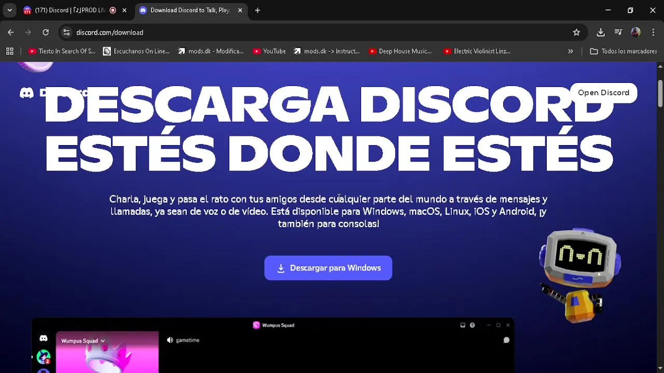The image size is (664, 373).
Task: Click the server avatar with badge in preview sidebar
Action: [44, 356]
